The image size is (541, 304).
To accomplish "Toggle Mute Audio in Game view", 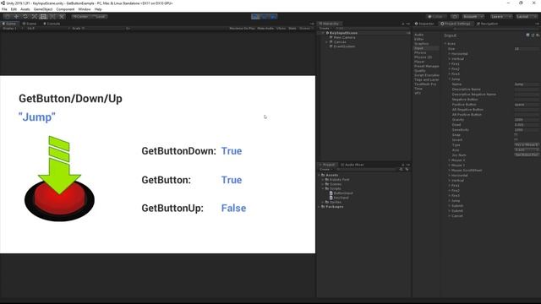I will tap(265, 28).
